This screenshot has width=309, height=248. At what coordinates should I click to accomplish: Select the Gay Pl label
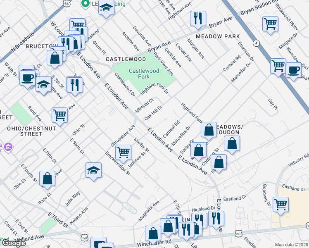(273, 104)
